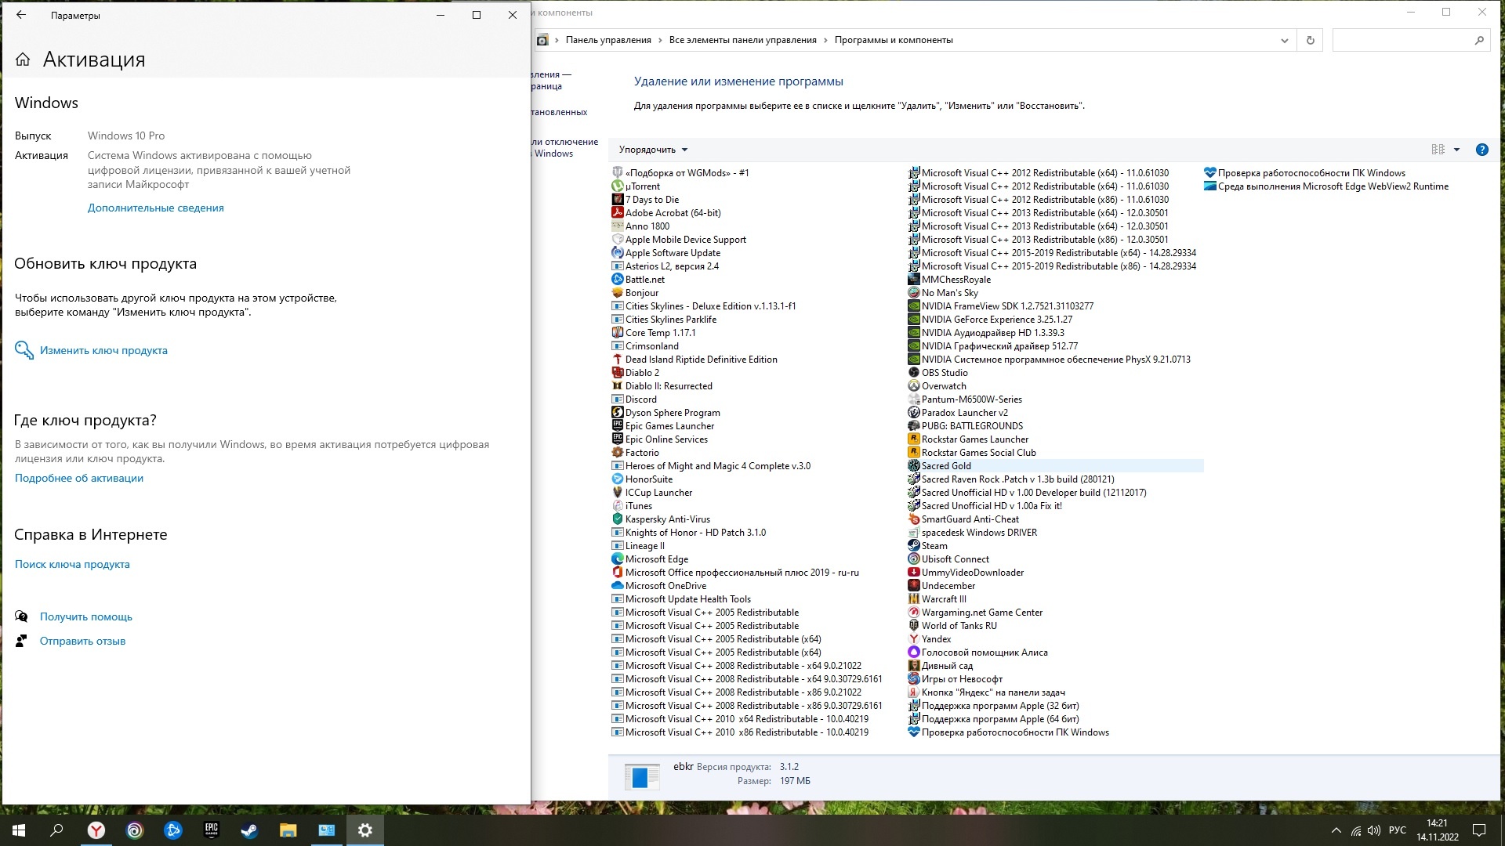Click Все элементы панели управления breadcrumb
Screen dimensions: 1505x846
click(x=742, y=40)
